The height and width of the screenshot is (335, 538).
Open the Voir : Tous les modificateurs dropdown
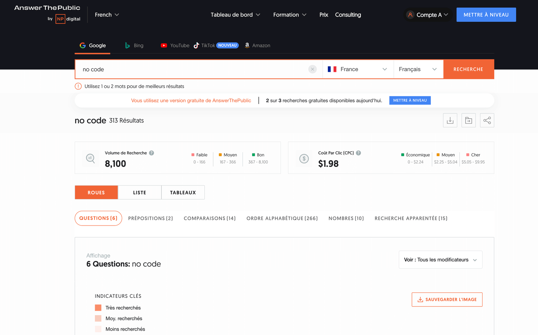click(440, 259)
